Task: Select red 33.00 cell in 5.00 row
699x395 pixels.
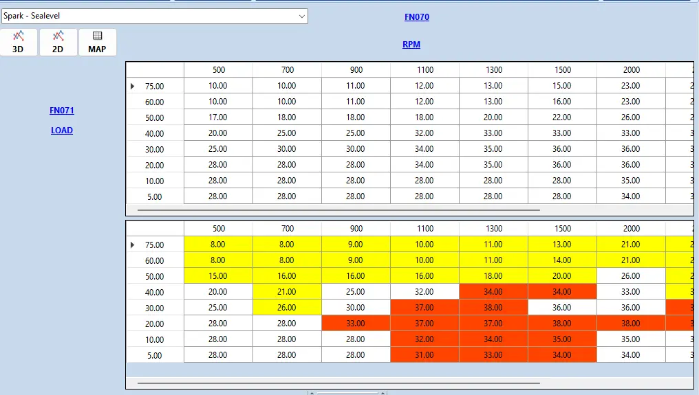Action: [x=493, y=355]
